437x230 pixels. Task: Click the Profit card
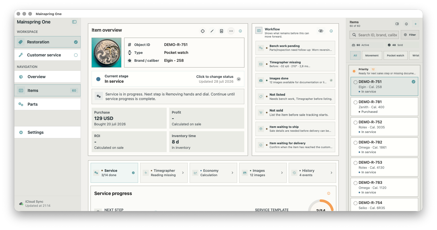207,118
